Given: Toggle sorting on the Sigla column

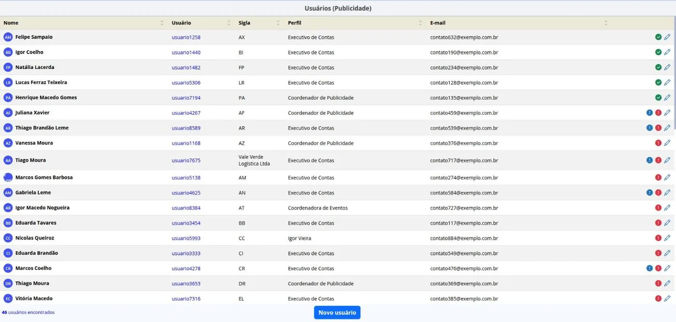Looking at the screenshot, I should 278,23.
